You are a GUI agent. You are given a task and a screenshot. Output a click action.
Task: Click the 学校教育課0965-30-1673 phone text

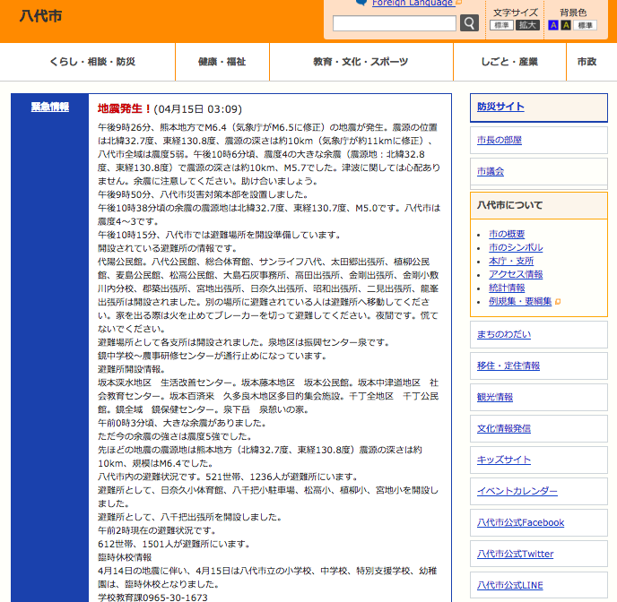(x=152, y=598)
